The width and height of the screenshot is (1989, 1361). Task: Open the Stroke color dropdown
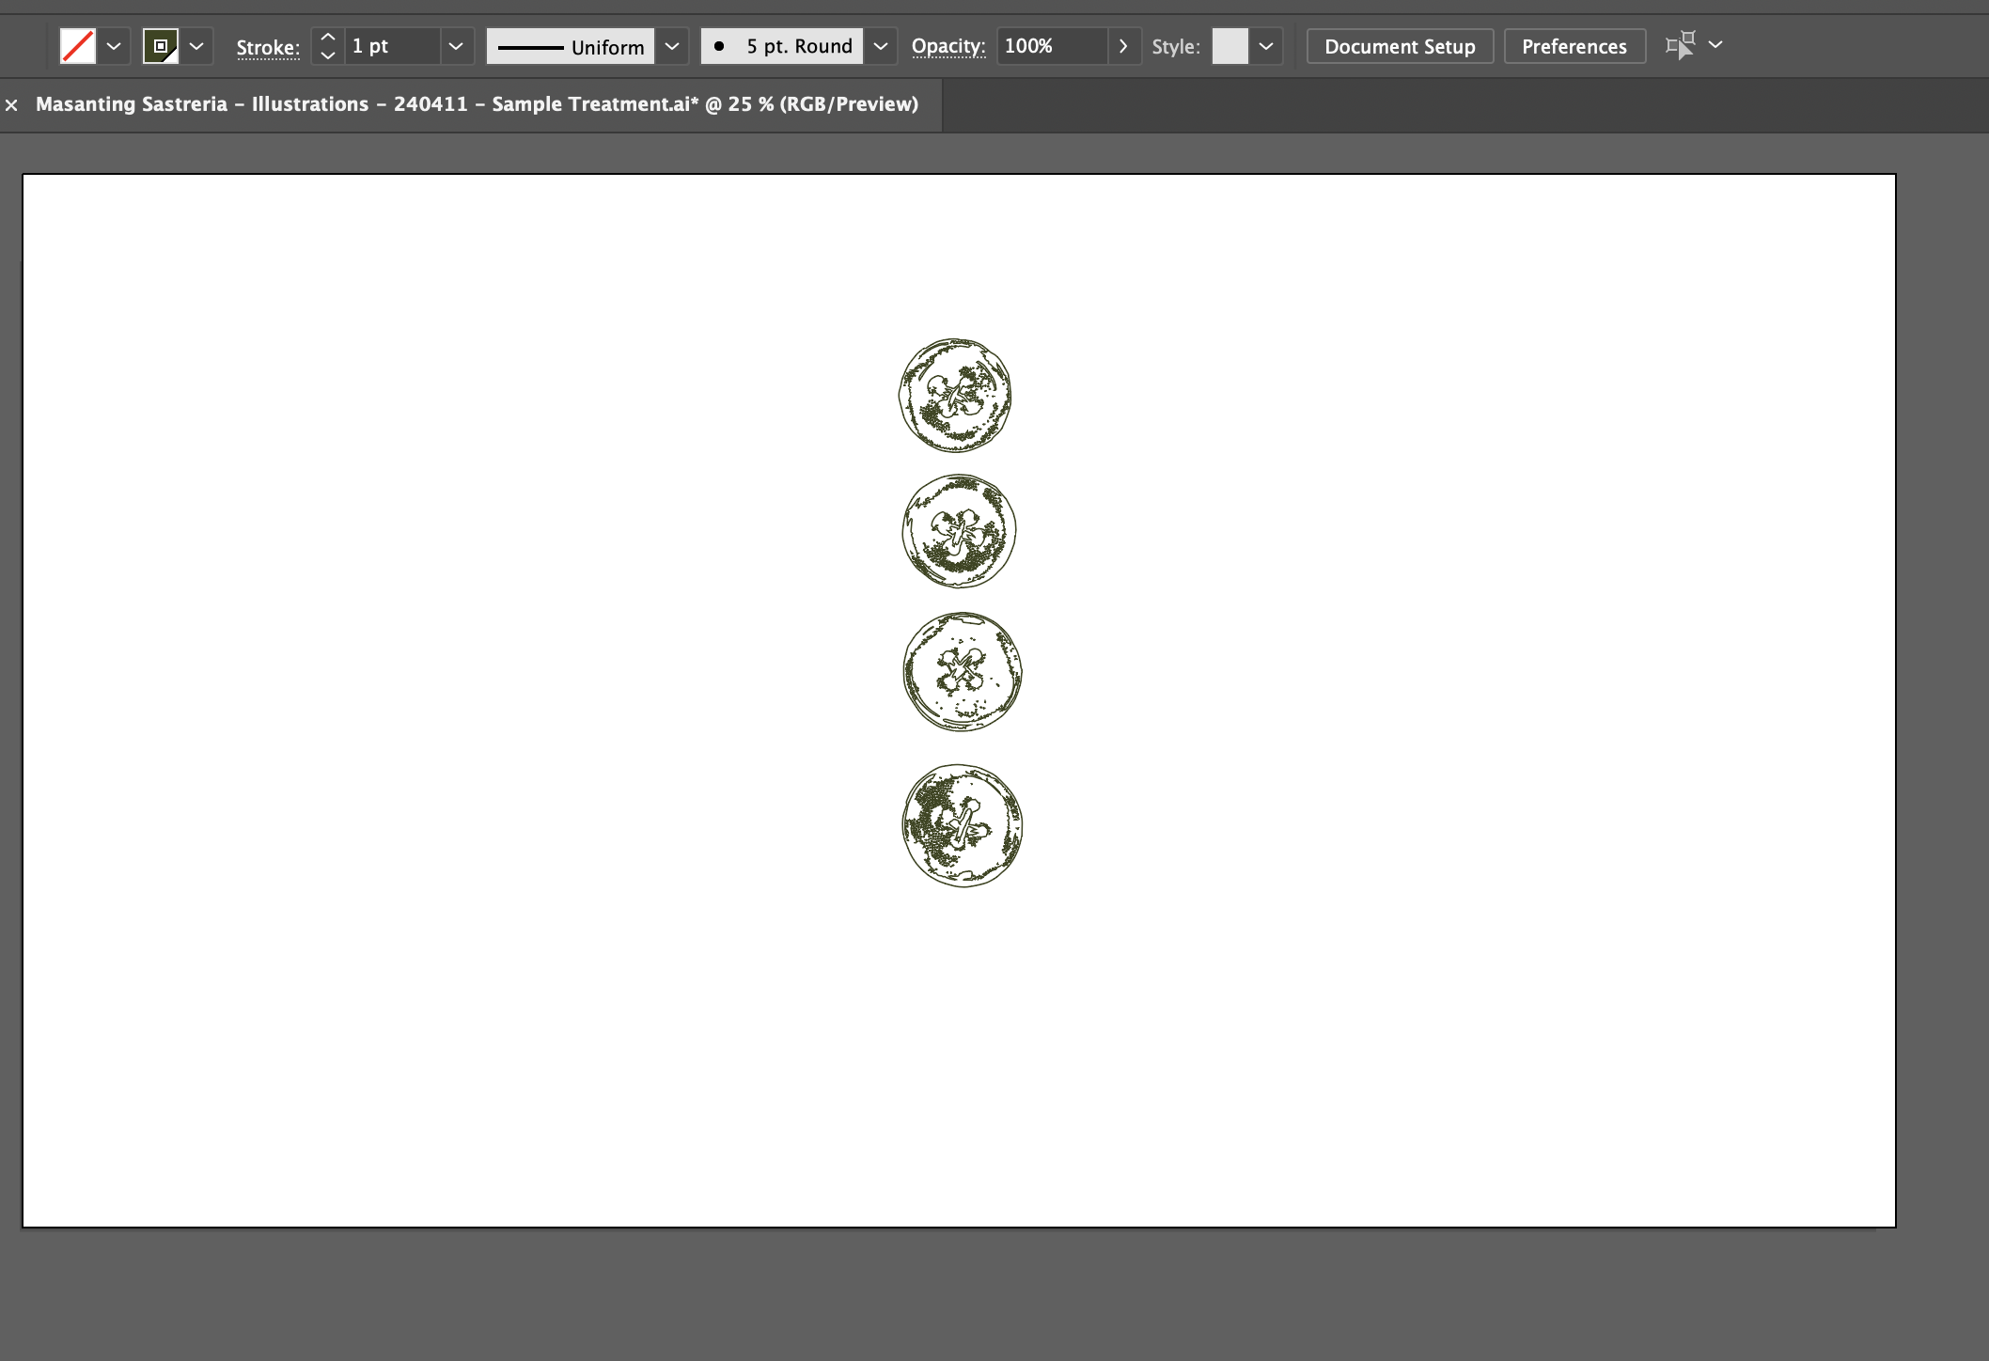click(x=196, y=45)
